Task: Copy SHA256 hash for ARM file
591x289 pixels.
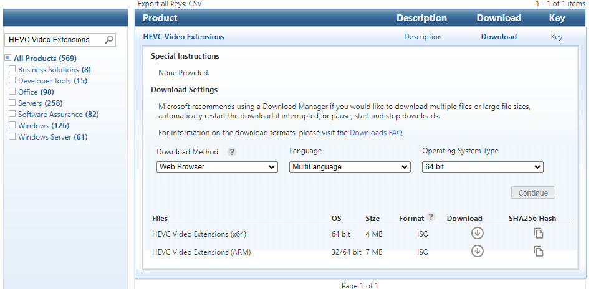Action: pos(538,251)
